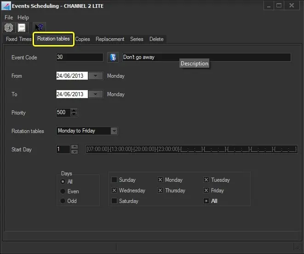Select the Odd days radio button

point(63,201)
